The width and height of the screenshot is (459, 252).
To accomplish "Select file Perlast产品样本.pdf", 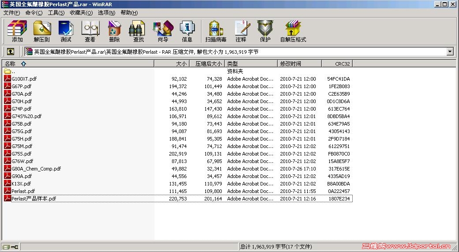I will [34, 199].
